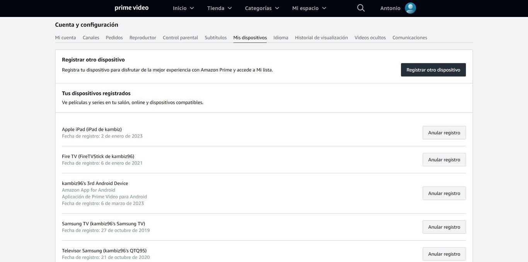Open the Antonio profile avatar
The width and height of the screenshot is (528, 262).
[410, 8]
